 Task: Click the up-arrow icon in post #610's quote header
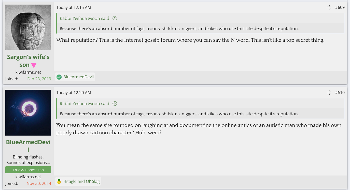pyautogui.click(x=115, y=104)
